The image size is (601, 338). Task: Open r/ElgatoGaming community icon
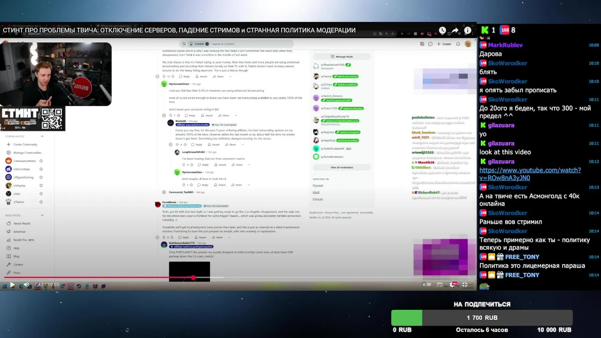8,177
